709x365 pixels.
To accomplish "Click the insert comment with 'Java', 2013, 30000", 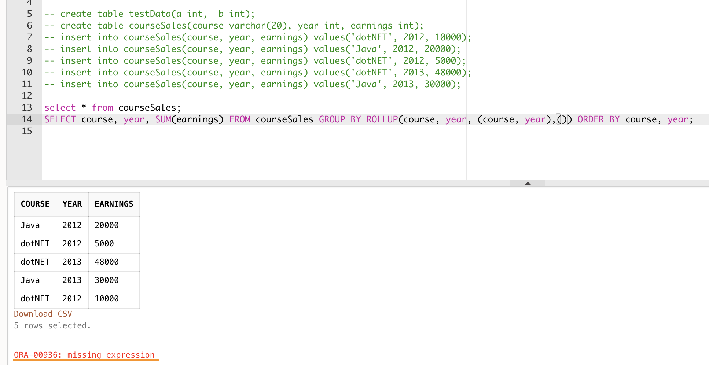I will tap(253, 84).
